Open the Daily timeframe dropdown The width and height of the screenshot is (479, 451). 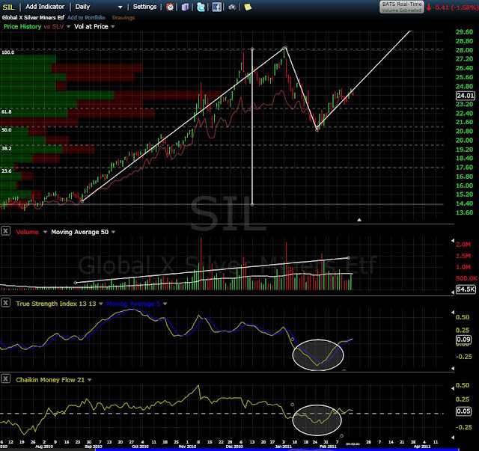[120, 7]
